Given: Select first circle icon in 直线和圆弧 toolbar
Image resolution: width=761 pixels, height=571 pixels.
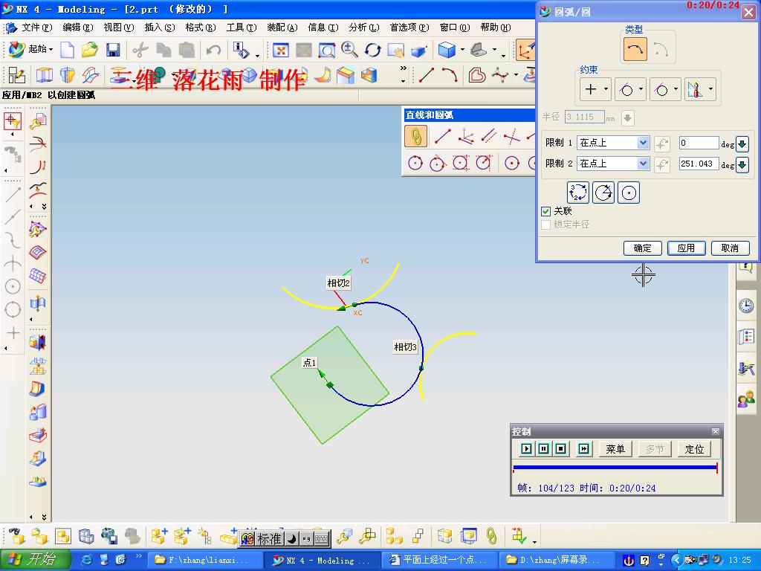Looking at the screenshot, I should (415, 163).
